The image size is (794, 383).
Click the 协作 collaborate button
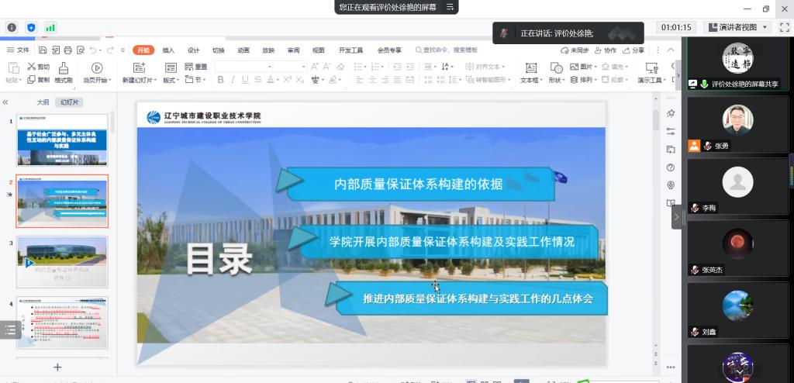coord(605,50)
